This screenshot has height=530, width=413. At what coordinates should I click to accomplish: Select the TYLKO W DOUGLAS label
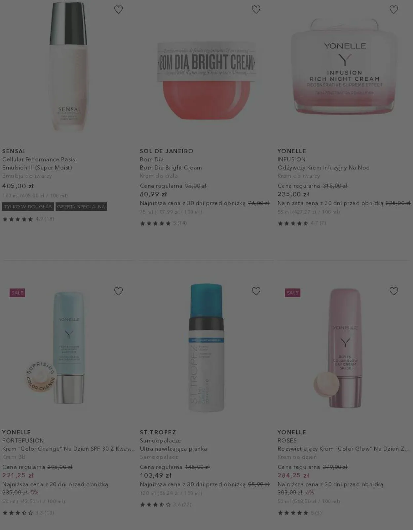[28, 207]
